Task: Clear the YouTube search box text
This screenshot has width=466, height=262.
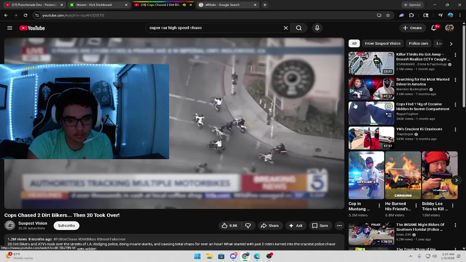Action: (x=286, y=28)
